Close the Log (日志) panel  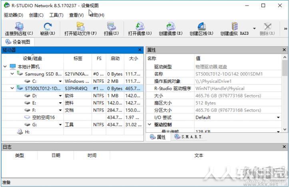coord(284,147)
